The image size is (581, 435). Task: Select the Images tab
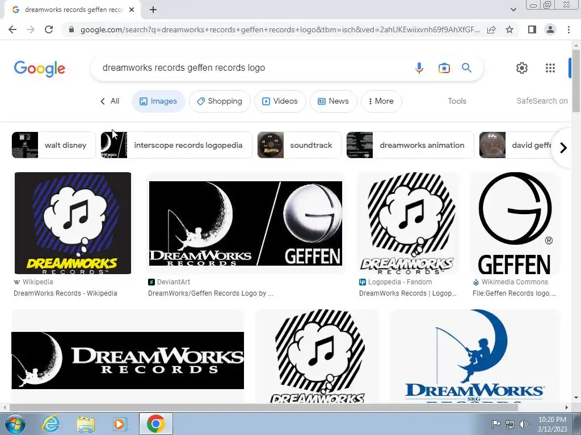point(158,101)
